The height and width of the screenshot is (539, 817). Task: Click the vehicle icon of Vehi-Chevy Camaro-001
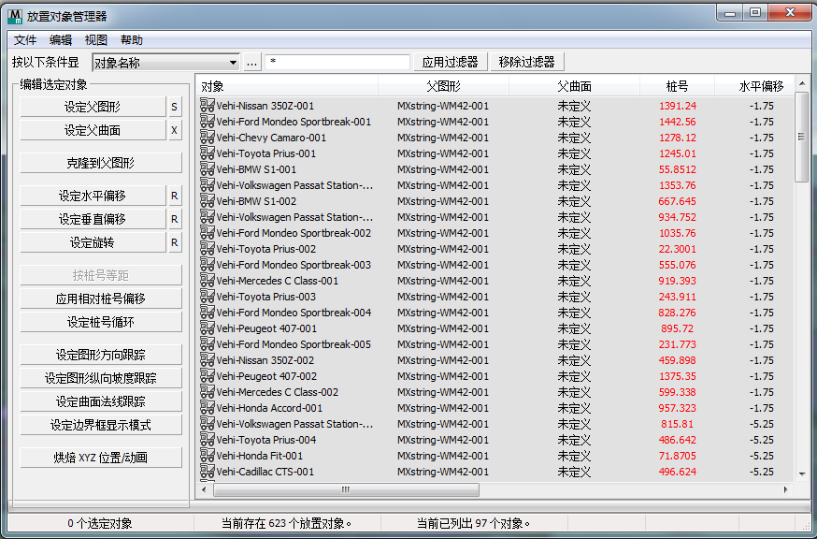[x=207, y=138]
